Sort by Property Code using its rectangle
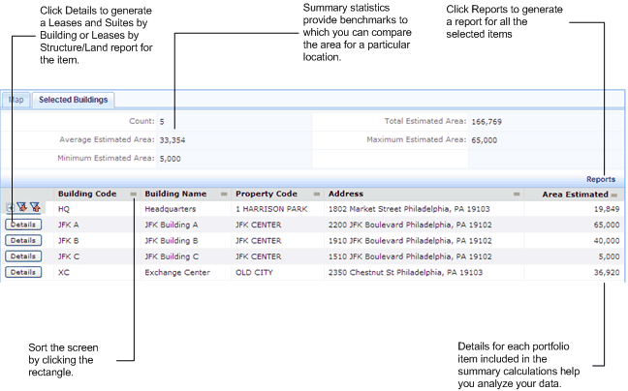Image resolution: width=628 pixels, height=391 pixels. [x=317, y=195]
